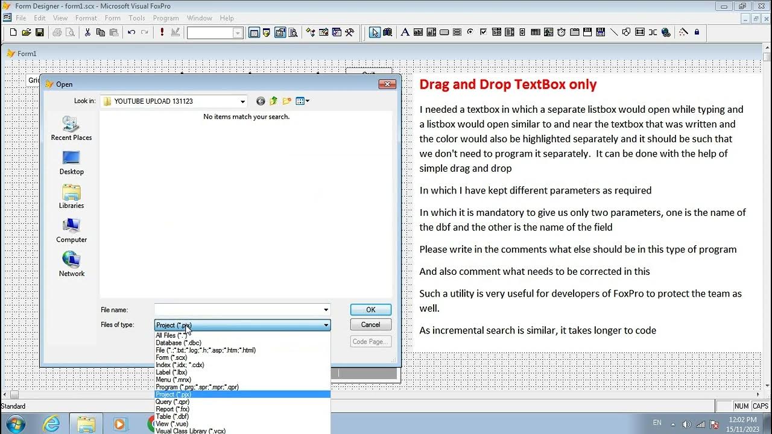
Task: Select the Combo Box control tool
Action: [496, 33]
